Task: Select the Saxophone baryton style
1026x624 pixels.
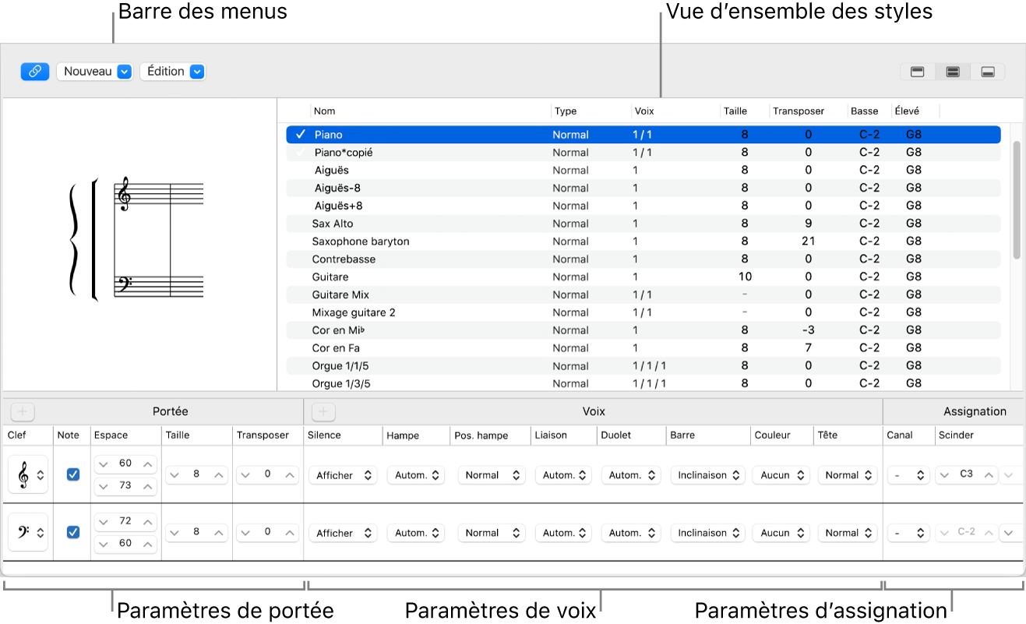Action: (360, 241)
